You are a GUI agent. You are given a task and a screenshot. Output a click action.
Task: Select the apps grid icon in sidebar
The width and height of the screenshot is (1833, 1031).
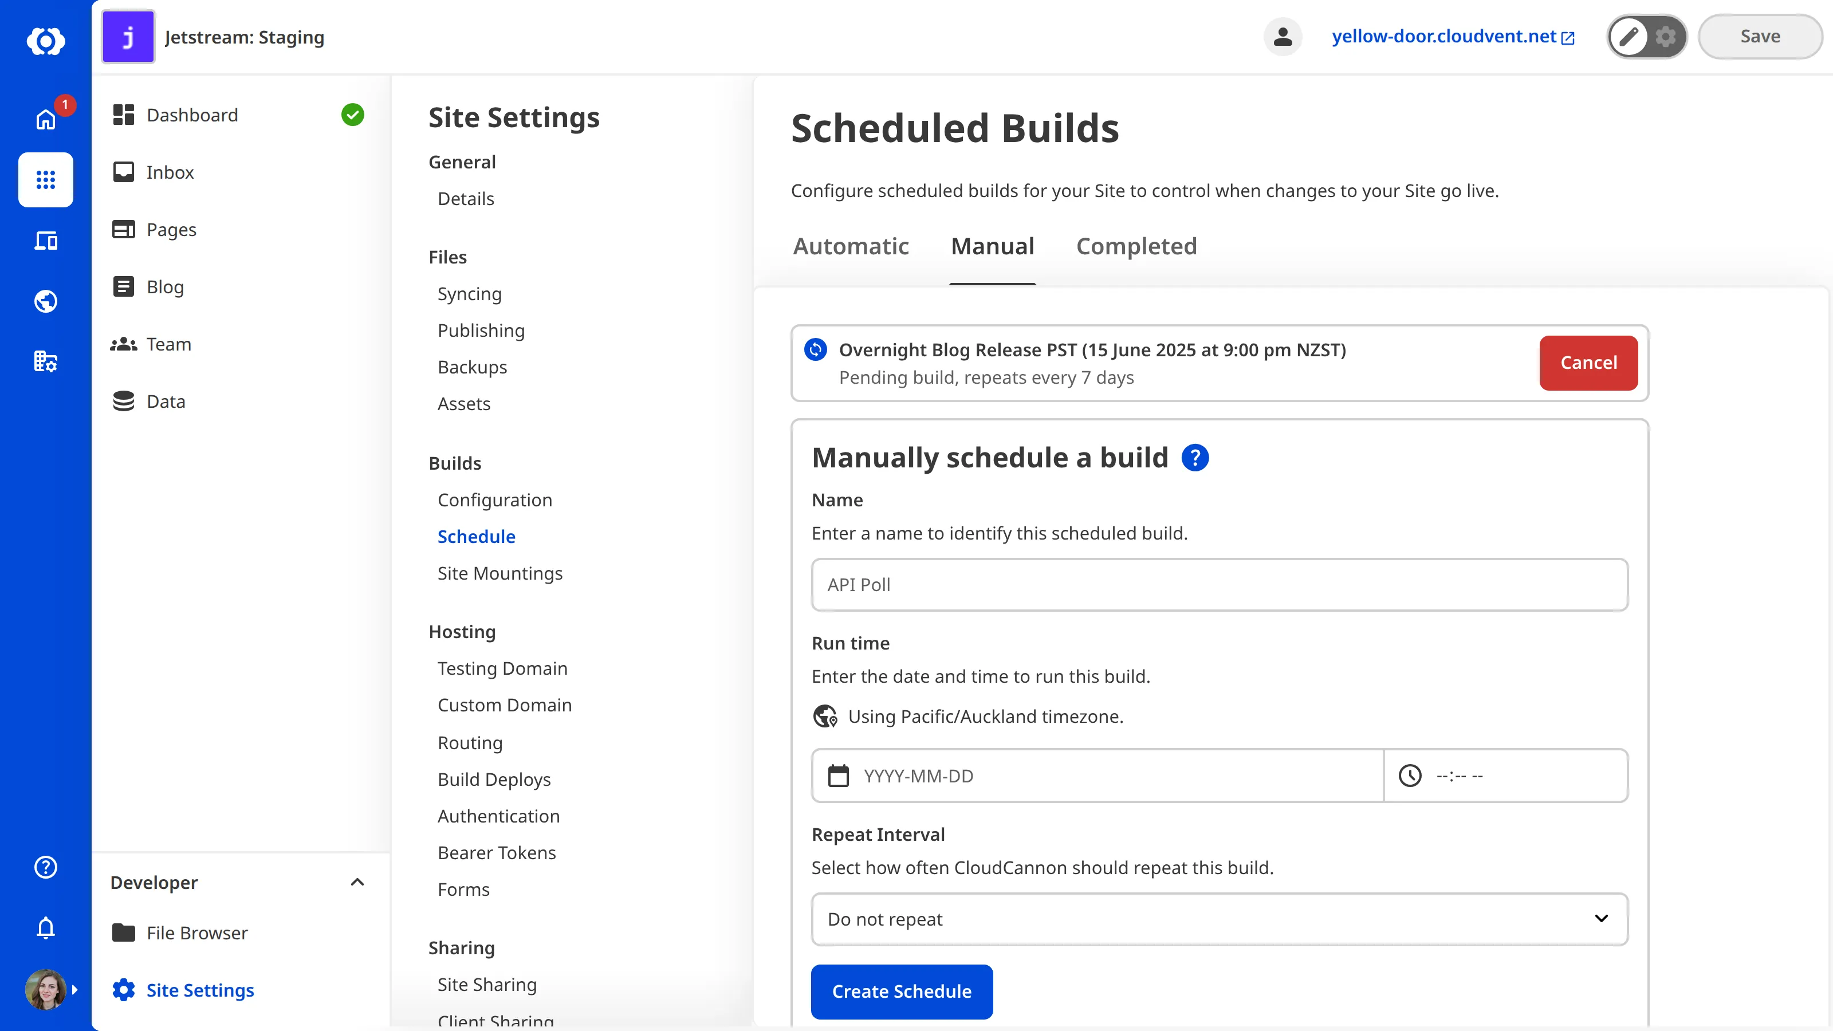coord(46,179)
